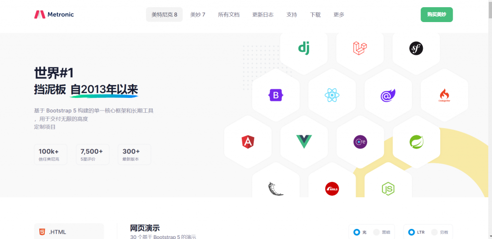Go to 所有文档 in navigation

pos(229,14)
